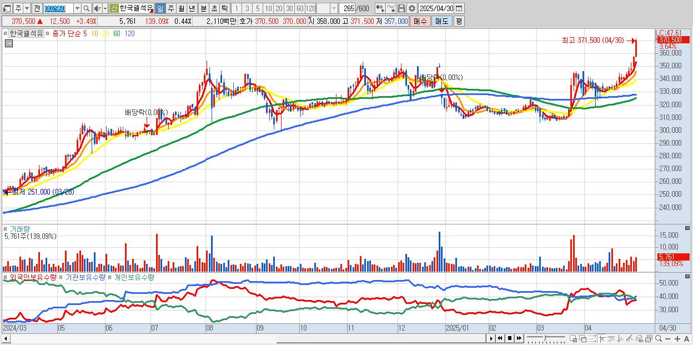Click the 매도 sell button
The height and width of the screenshot is (345, 693).
point(441,21)
